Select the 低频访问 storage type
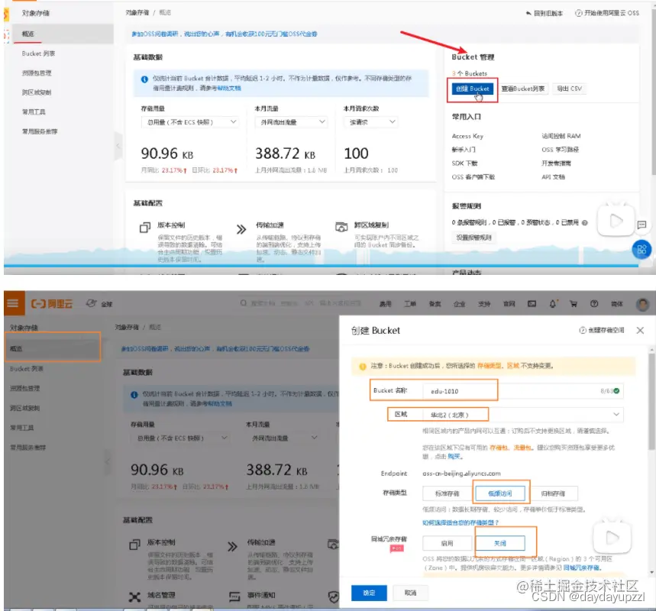 click(500, 493)
